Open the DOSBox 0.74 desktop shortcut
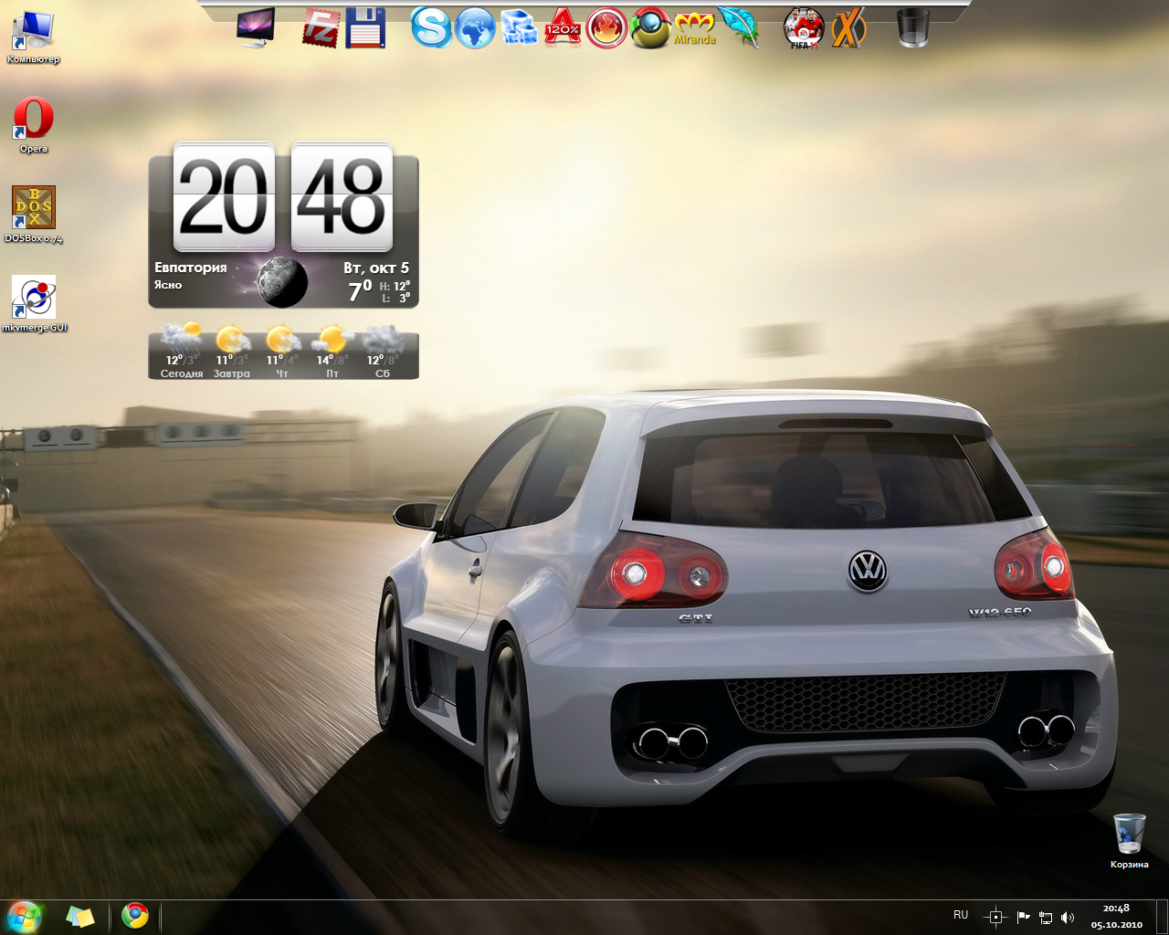This screenshot has width=1169, height=935. pos(34,214)
